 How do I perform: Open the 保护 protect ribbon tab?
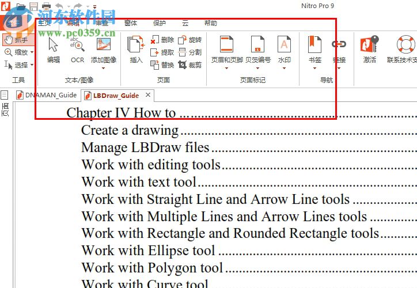click(160, 23)
